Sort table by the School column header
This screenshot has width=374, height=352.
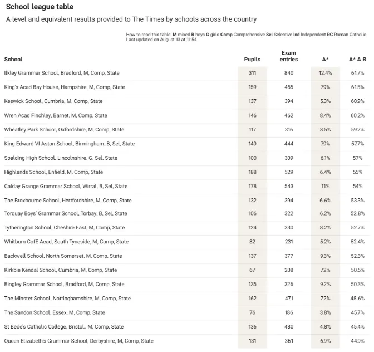pos(13,59)
